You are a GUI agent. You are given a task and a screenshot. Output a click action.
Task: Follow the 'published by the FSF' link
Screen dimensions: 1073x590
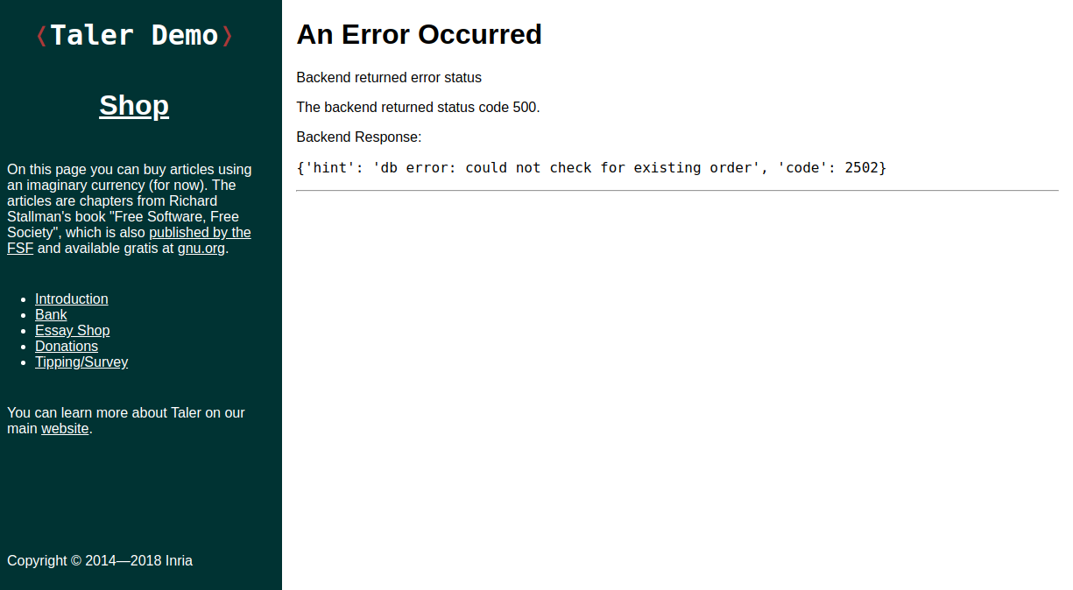tap(200, 233)
